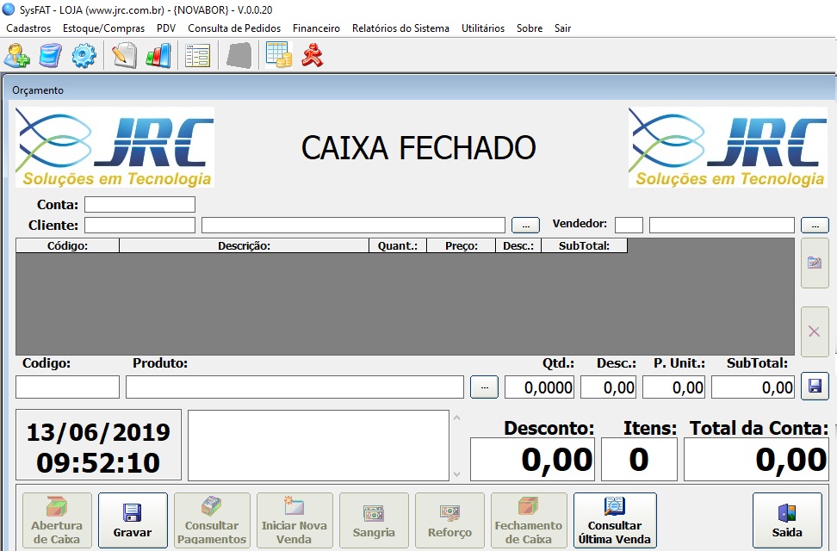Focus the Cliente code input field

coord(139,226)
